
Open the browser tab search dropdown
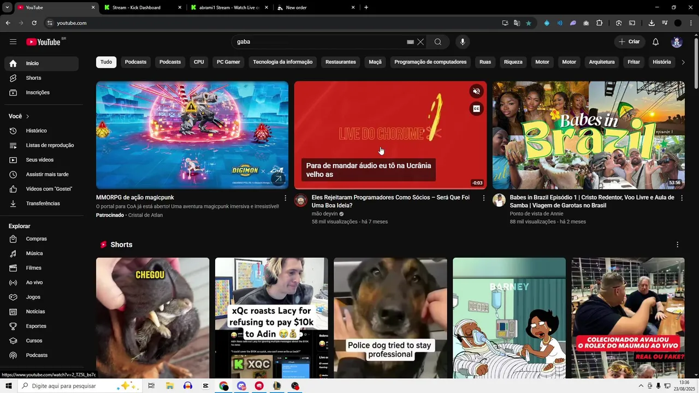point(7,8)
